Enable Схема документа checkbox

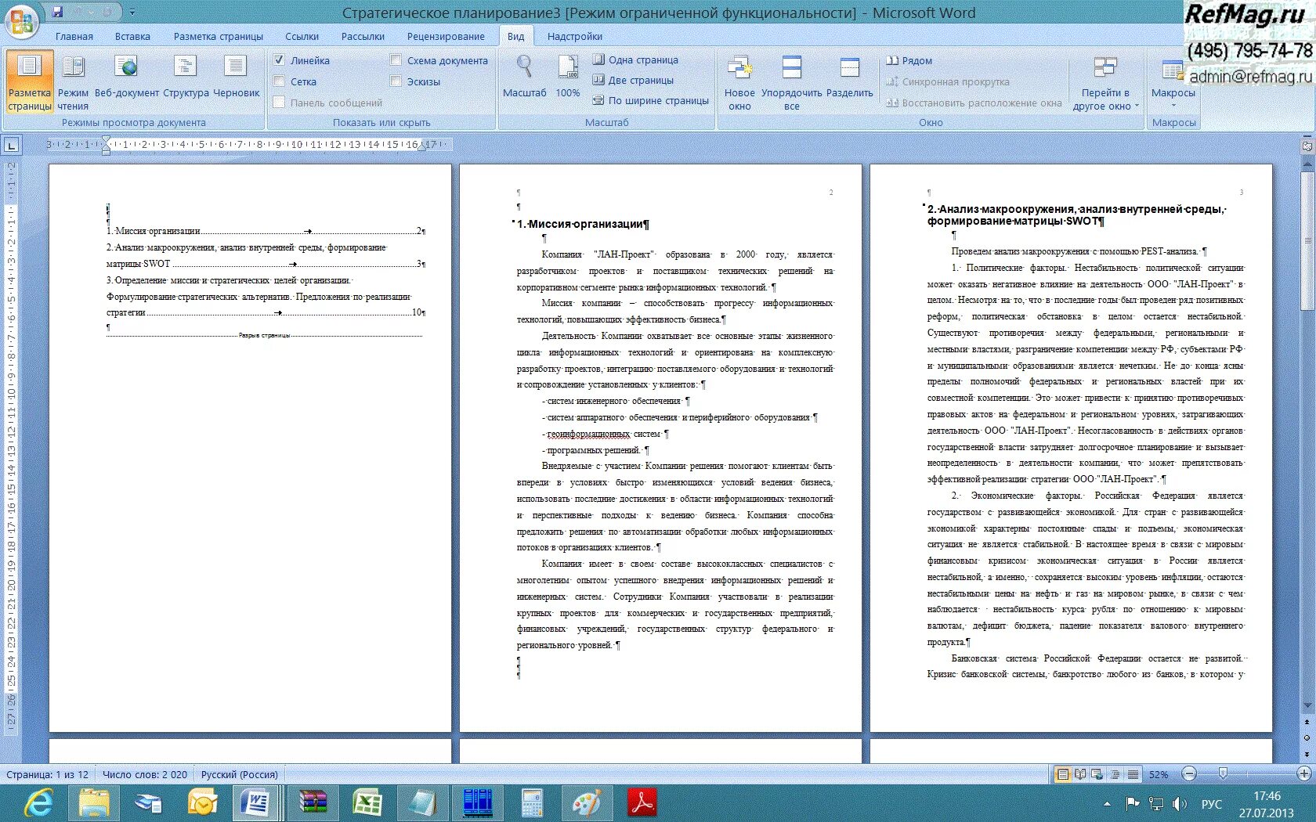(396, 60)
